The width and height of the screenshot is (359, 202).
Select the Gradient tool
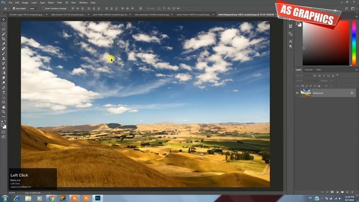pyautogui.click(x=3, y=73)
